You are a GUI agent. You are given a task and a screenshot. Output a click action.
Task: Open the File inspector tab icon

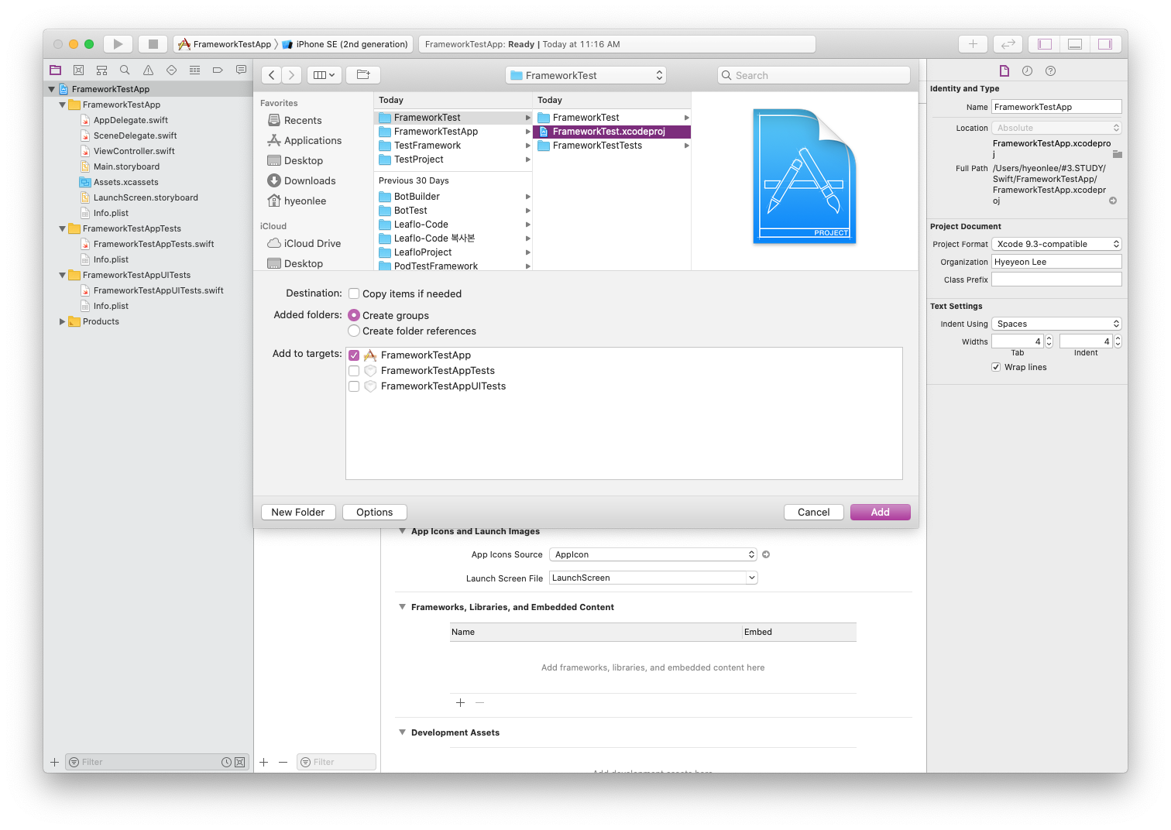coord(1004,70)
